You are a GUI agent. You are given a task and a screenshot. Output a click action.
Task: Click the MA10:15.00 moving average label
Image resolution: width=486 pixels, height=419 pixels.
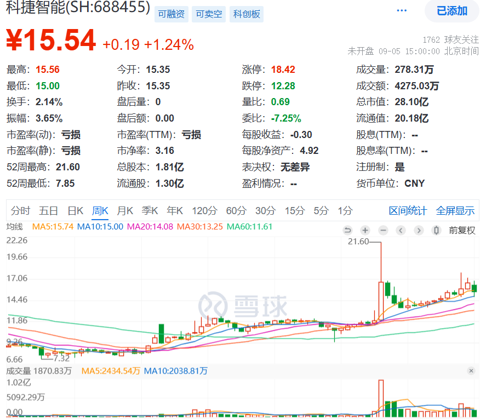pyautogui.click(x=100, y=227)
